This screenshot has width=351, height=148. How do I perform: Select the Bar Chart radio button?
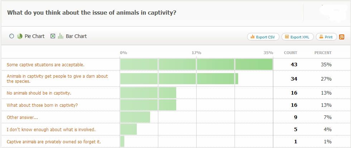tap(53, 36)
